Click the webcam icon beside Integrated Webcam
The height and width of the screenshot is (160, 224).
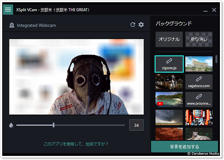[x=12, y=25]
